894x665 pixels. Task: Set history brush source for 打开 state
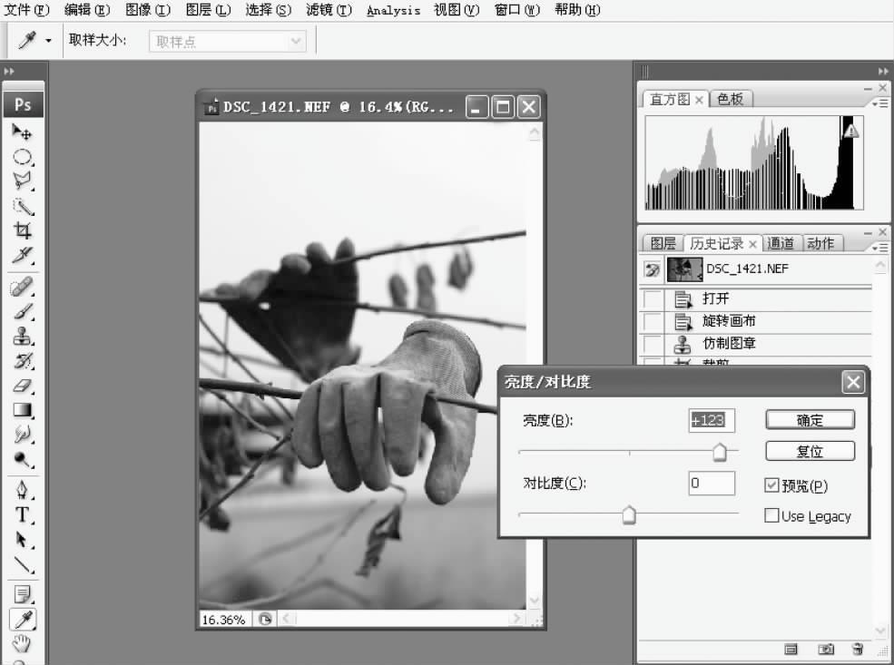(x=653, y=298)
